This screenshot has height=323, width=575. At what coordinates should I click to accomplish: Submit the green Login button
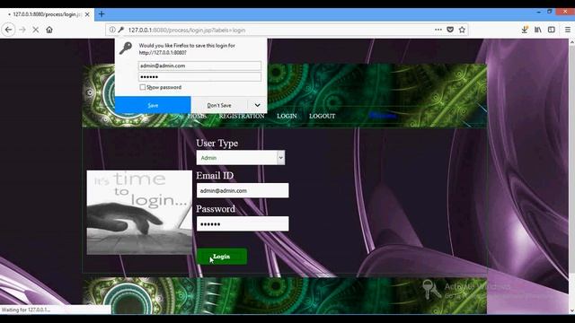[x=222, y=257]
